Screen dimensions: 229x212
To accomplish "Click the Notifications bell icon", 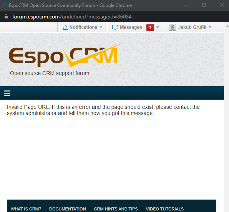I will [65, 27].
